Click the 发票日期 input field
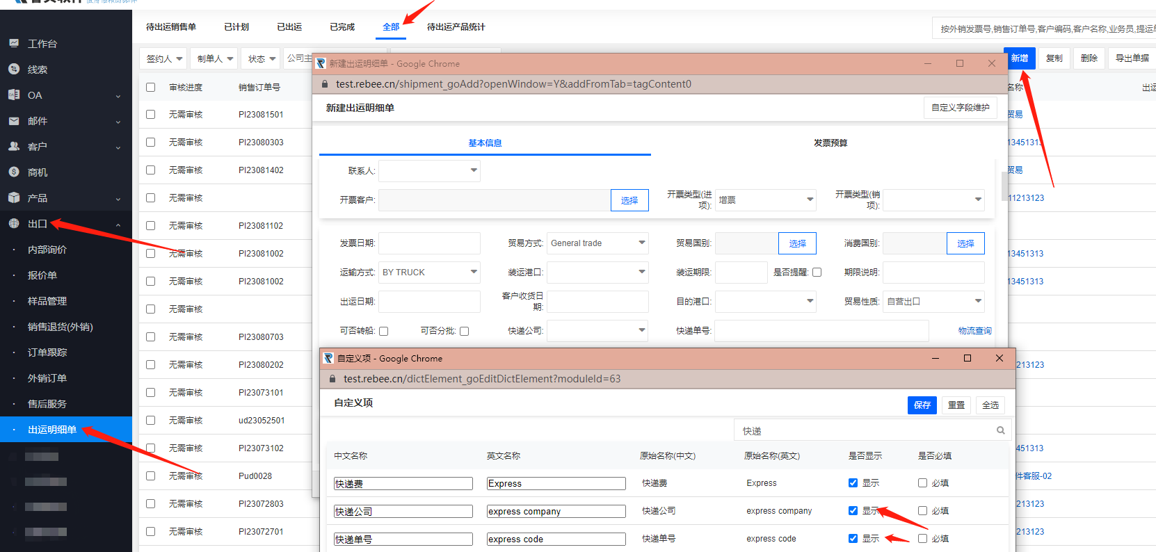This screenshot has width=1156, height=552. point(429,243)
